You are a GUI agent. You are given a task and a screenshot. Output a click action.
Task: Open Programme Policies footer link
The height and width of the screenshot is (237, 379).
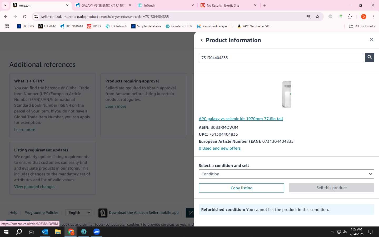point(41,213)
